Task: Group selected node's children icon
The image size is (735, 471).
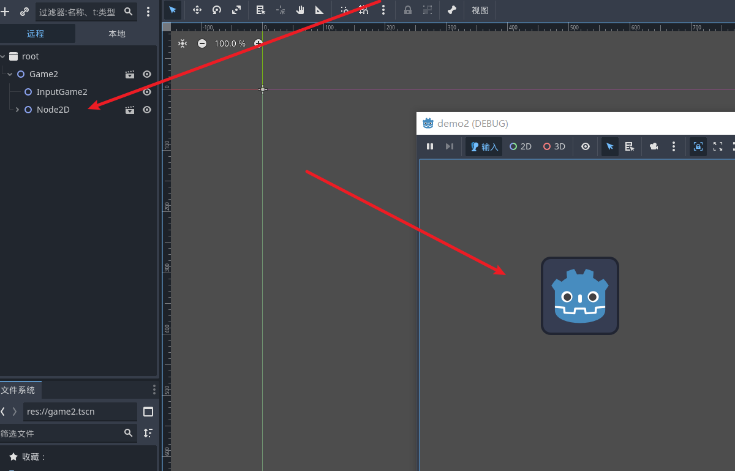Action: (x=428, y=10)
